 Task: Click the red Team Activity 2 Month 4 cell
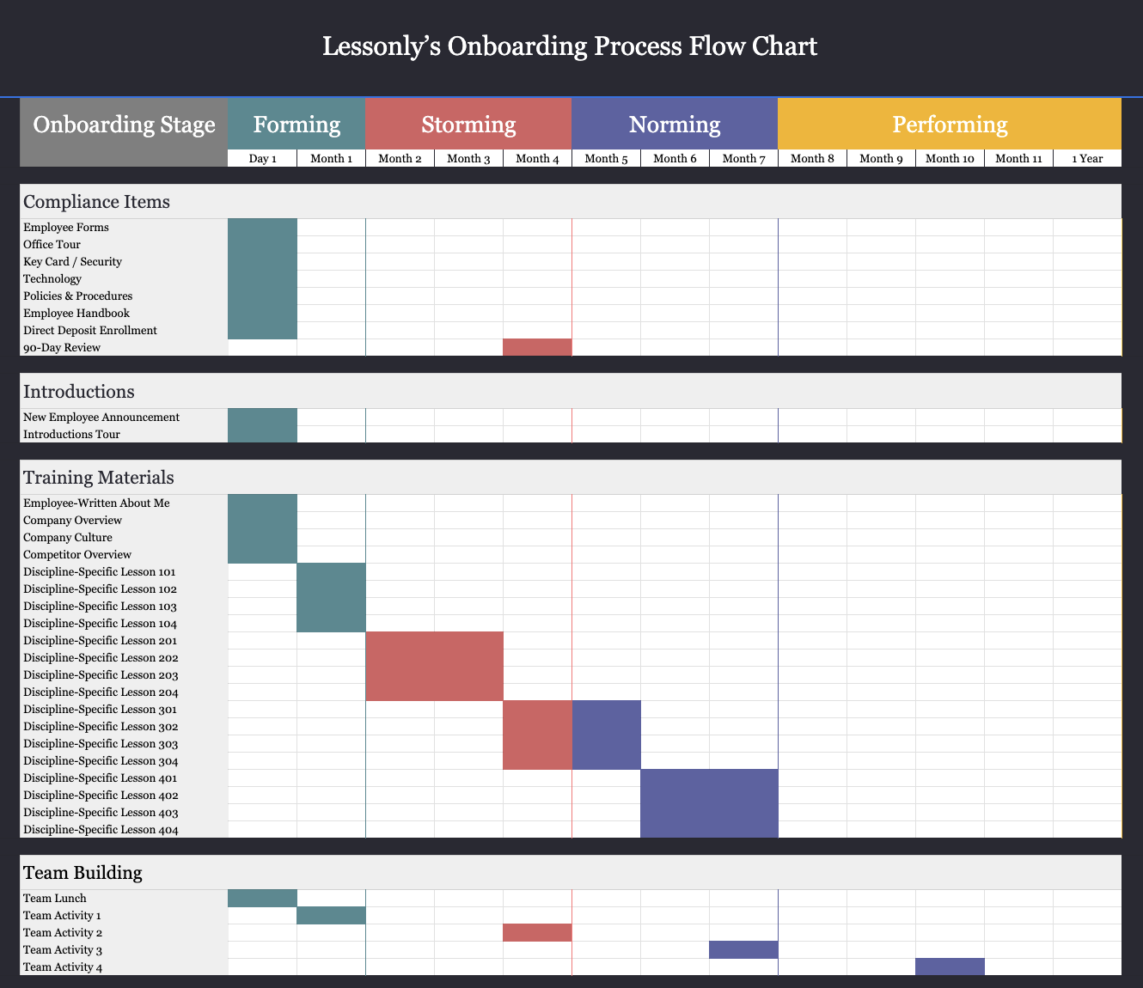538,932
